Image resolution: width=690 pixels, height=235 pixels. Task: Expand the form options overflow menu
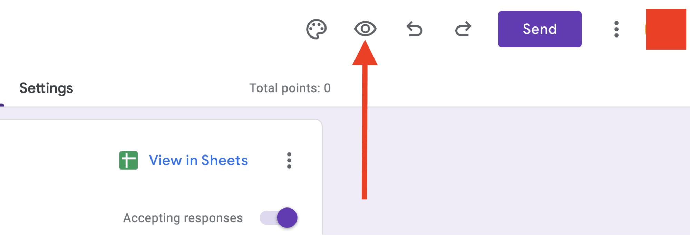(x=616, y=29)
